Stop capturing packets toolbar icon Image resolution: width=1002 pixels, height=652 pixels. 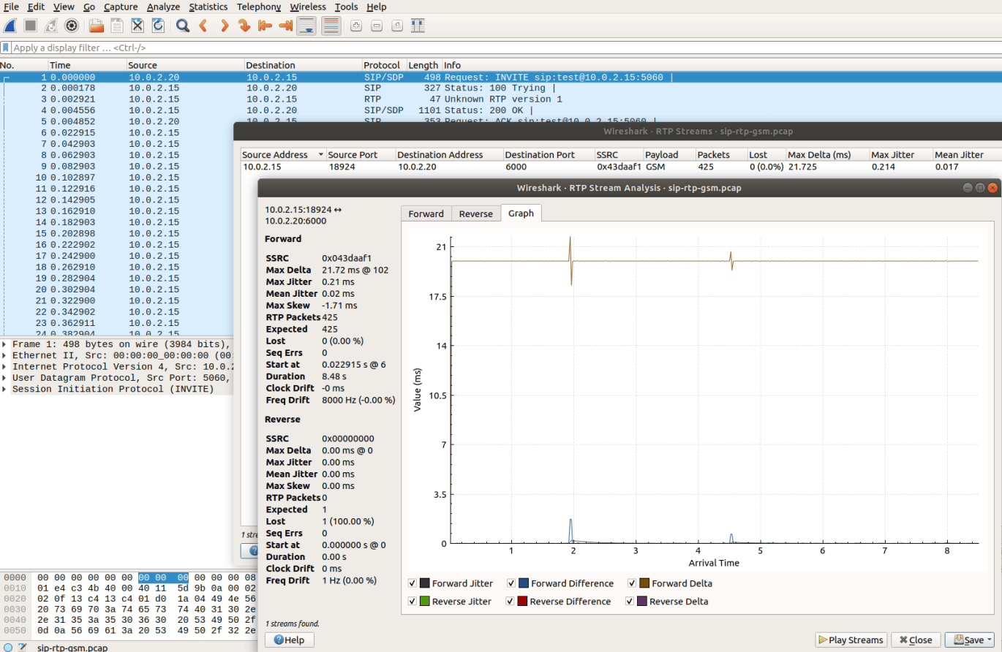(31, 26)
